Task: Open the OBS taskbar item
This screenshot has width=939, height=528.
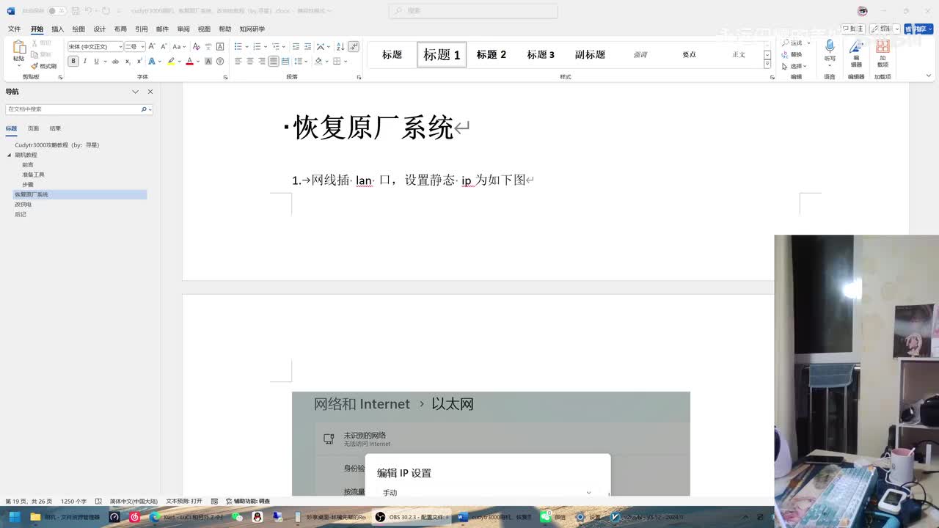Action: [412, 517]
